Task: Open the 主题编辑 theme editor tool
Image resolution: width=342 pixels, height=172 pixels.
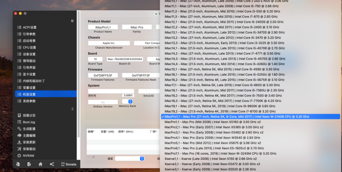Action: click(26, 135)
